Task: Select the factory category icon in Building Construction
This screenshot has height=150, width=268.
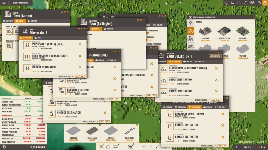Action: [x=191, y=39]
